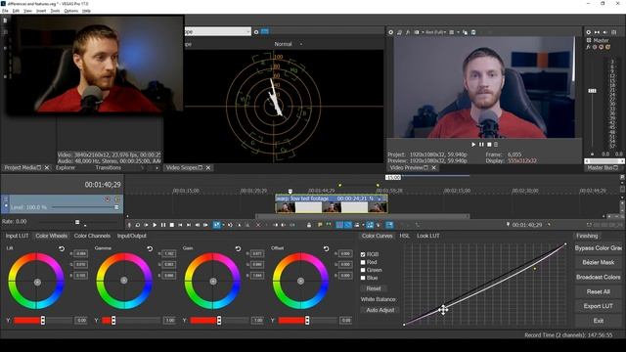Open the Edit menu

(x=16, y=11)
